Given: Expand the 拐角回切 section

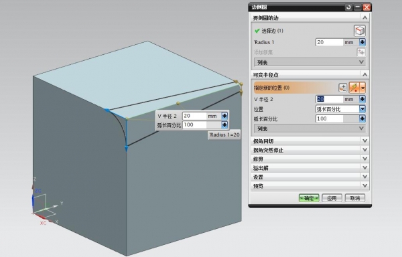Looking at the screenshot, I should click(310, 141).
